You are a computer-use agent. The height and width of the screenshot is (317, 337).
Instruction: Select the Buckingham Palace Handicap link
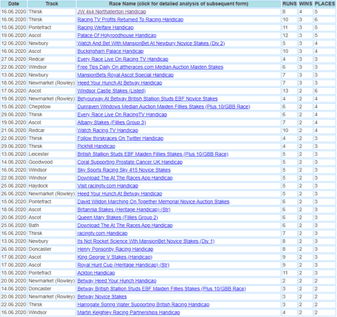coord(110,52)
